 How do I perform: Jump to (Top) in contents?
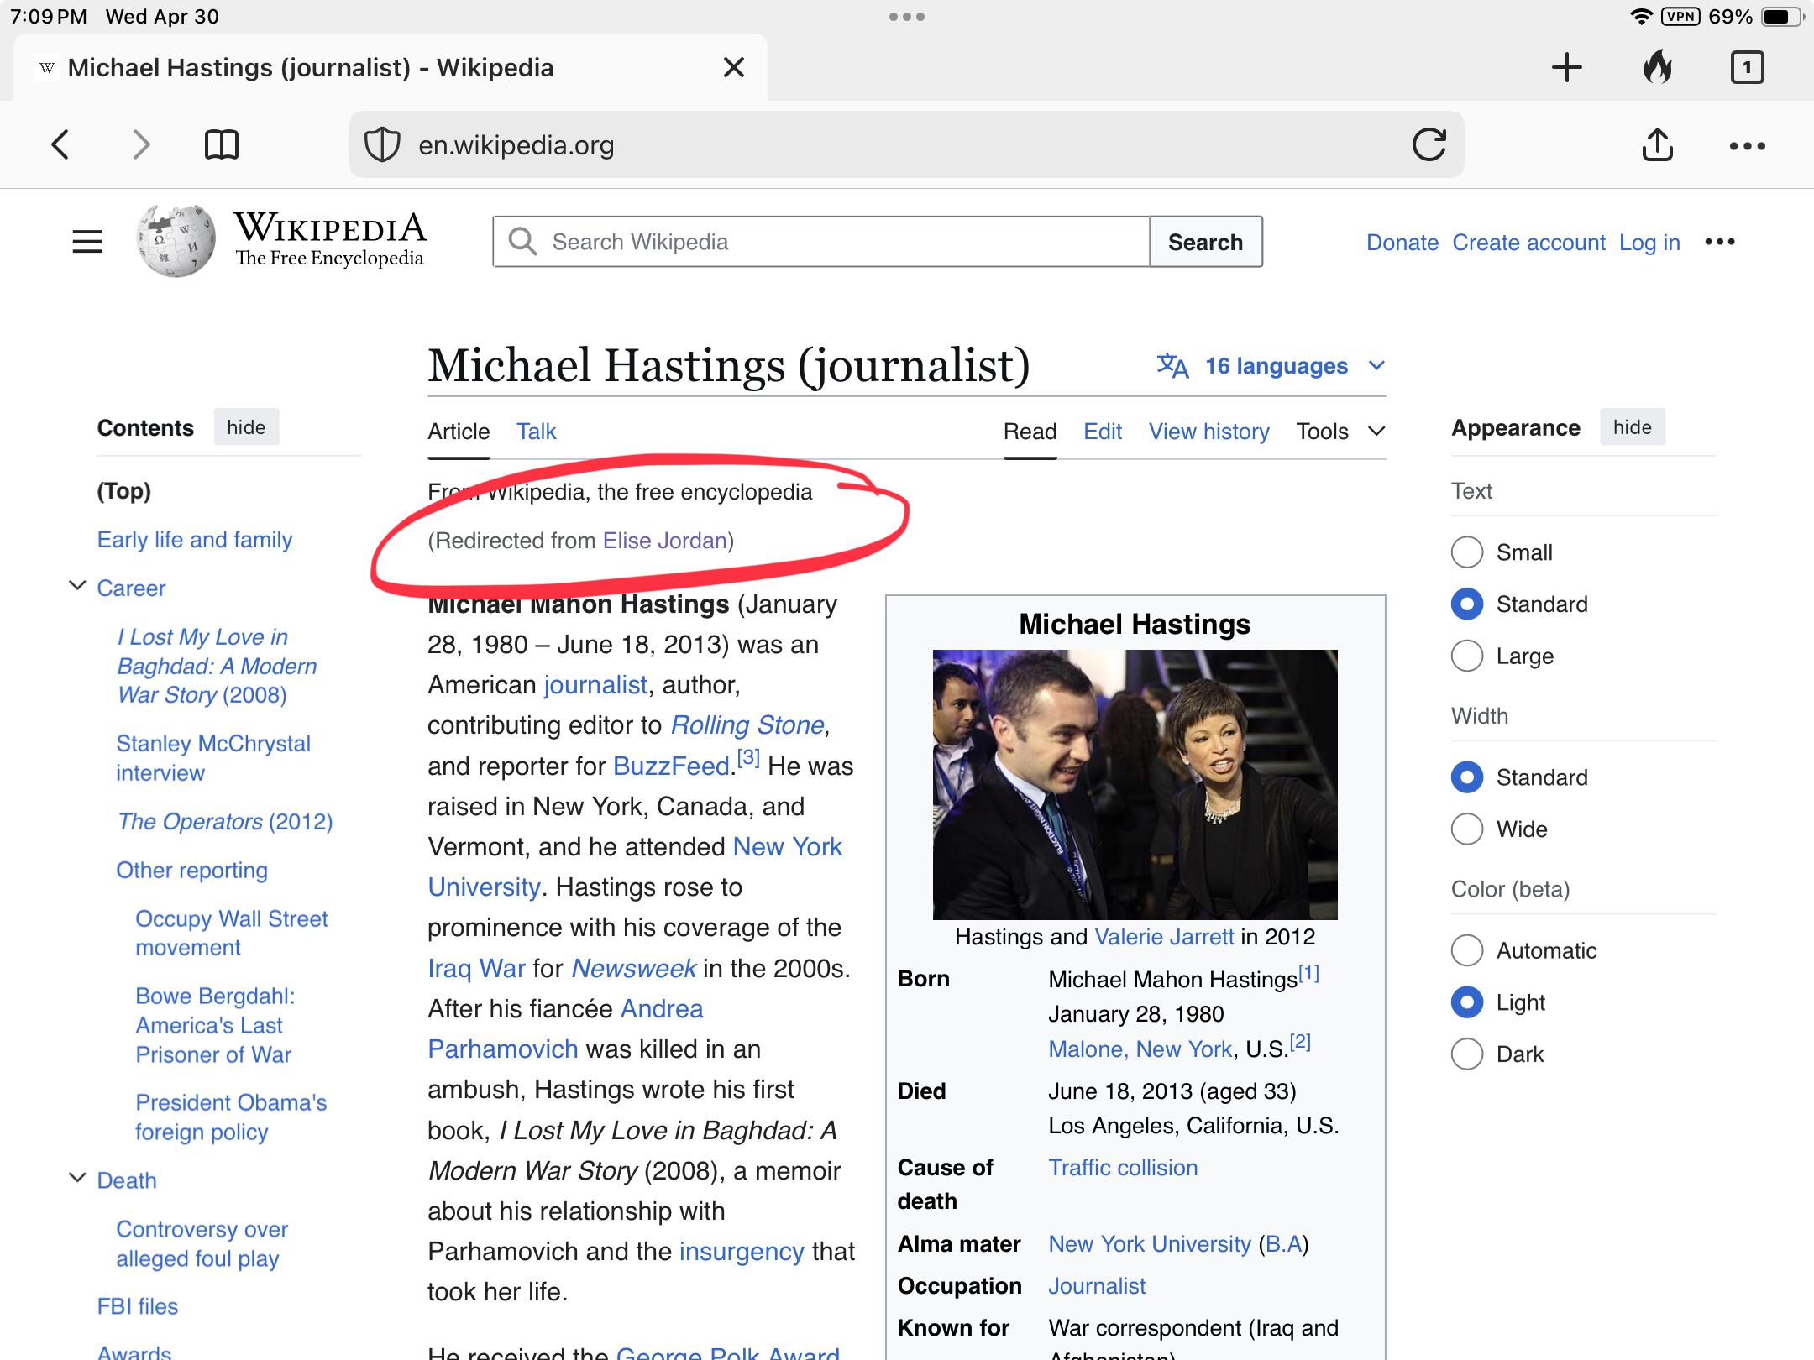(124, 491)
